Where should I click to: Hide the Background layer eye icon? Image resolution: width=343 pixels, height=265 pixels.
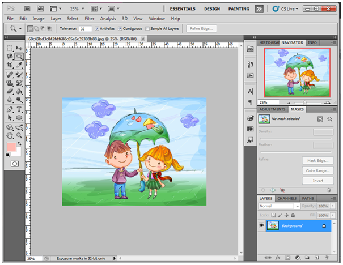[x=261, y=226]
